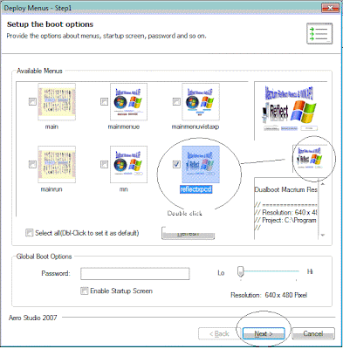The height and width of the screenshot is (349, 343).
Task: Click the Refresh button
Action: (188, 233)
